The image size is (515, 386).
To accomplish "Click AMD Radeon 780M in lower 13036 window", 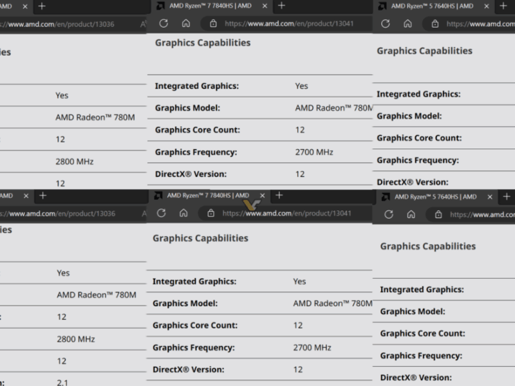I will pyautogui.click(x=97, y=295).
